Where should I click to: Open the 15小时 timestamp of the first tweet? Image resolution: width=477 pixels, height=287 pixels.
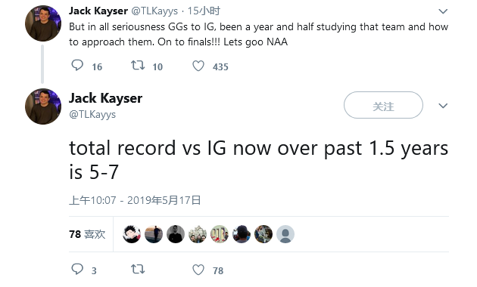click(204, 11)
